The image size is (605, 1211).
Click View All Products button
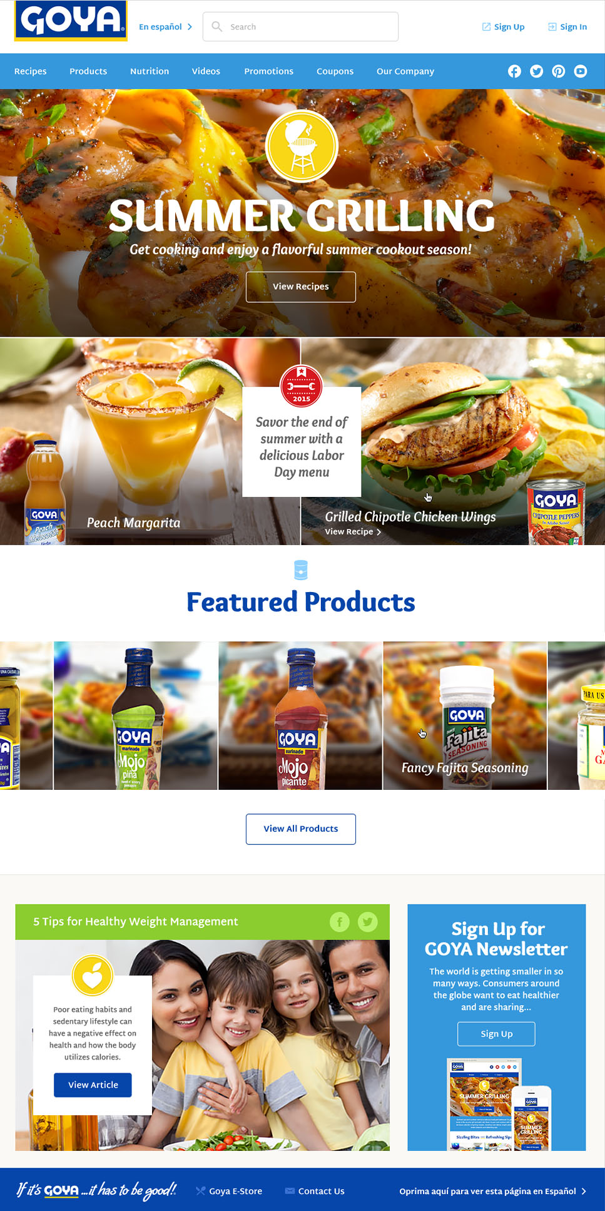pyautogui.click(x=301, y=829)
